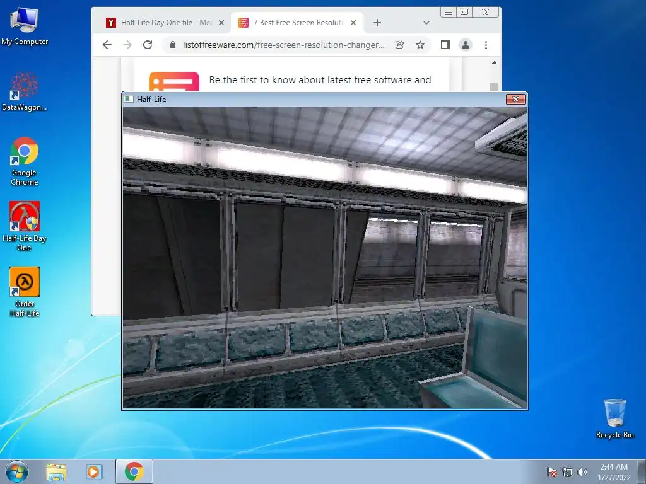
Task: Close the Half-Life Day One file tab
Action: coord(221,23)
